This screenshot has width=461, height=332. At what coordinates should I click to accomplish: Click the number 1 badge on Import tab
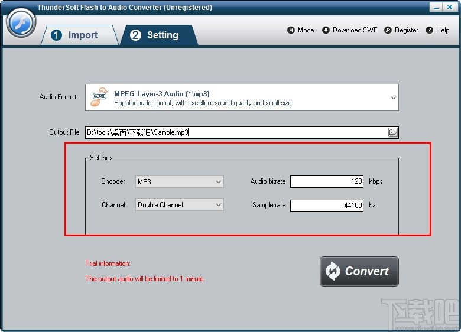(x=56, y=35)
